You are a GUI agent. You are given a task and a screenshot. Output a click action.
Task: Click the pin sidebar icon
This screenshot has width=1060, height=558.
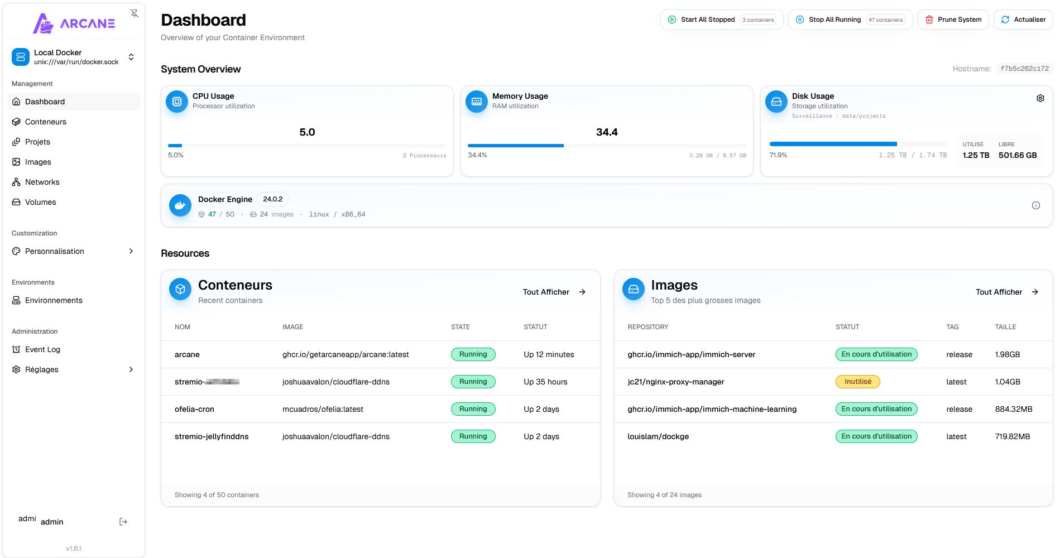point(135,13)
